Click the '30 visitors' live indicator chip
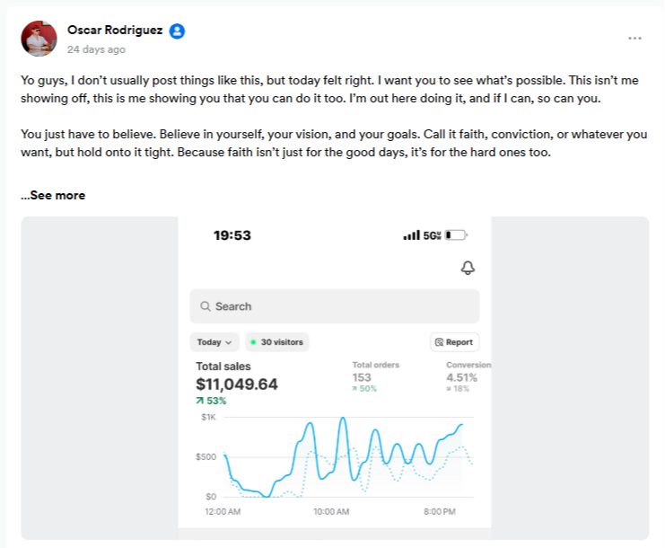Screen dimensions: 665x548 pyautogui.click(x=276, y=342)
